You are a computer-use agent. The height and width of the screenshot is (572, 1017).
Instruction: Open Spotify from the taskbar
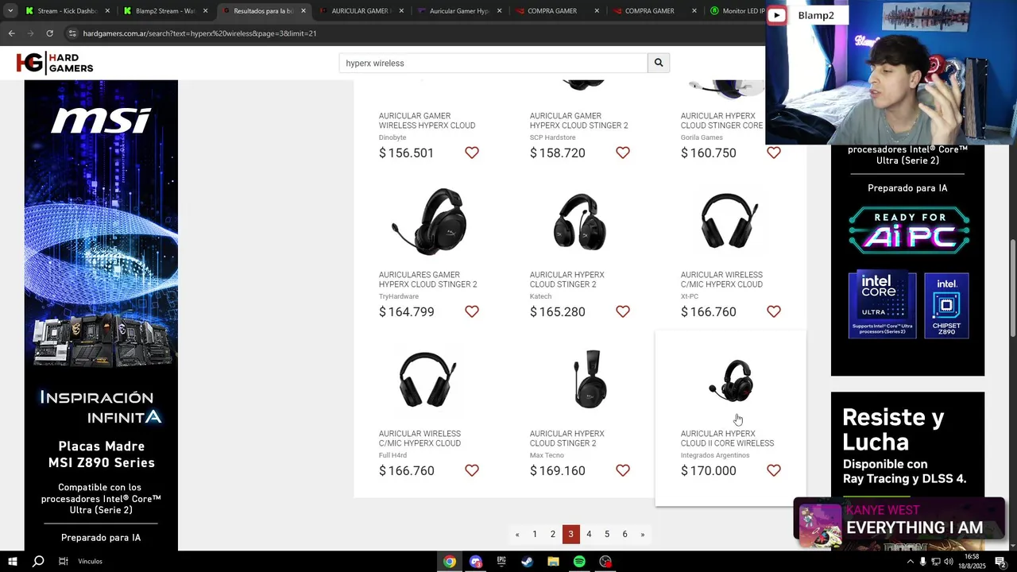point(579,562)
